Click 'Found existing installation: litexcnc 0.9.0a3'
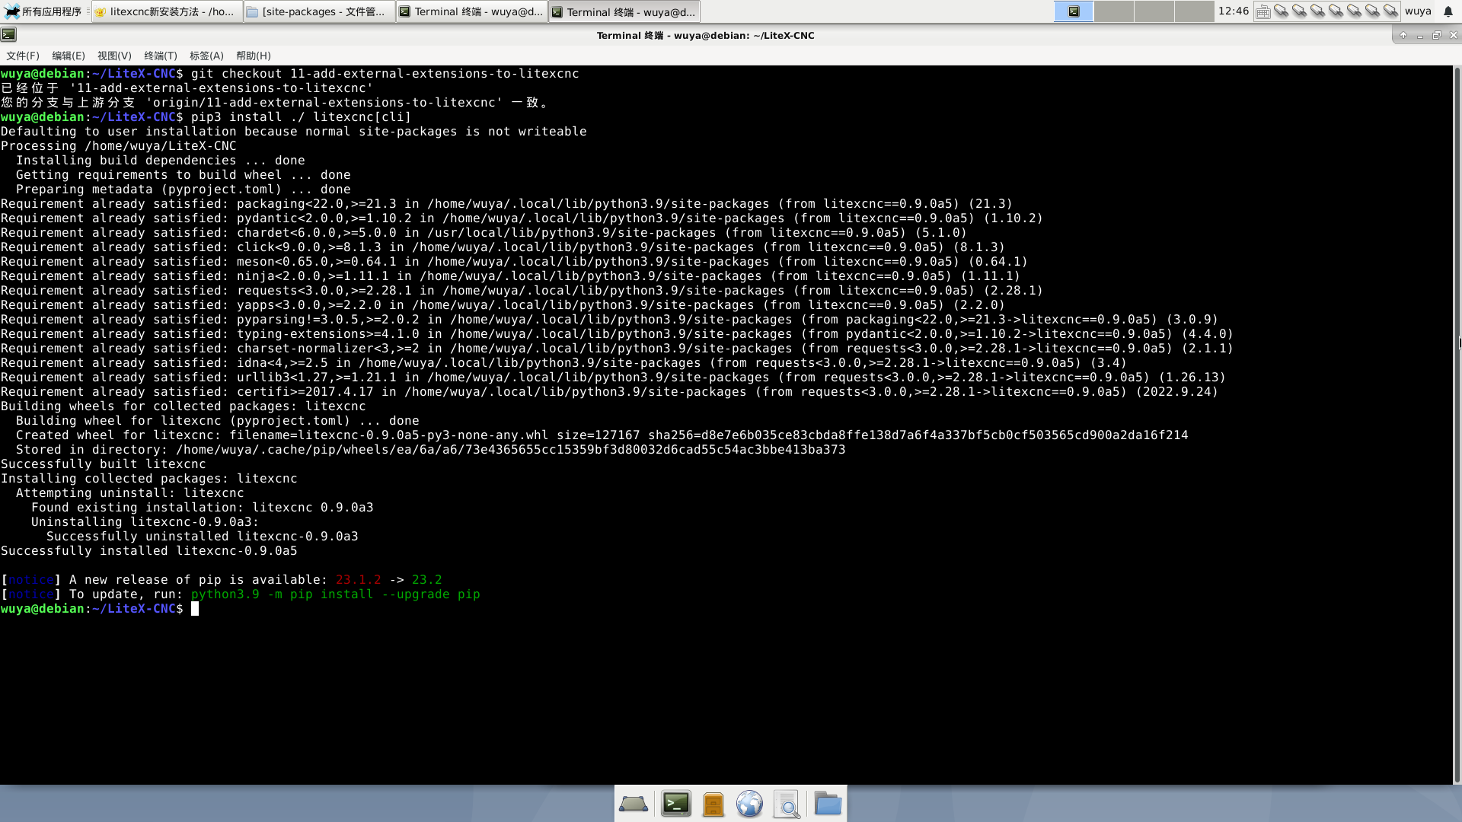This screenshot has width=1462, height=822. click(203, 508)
